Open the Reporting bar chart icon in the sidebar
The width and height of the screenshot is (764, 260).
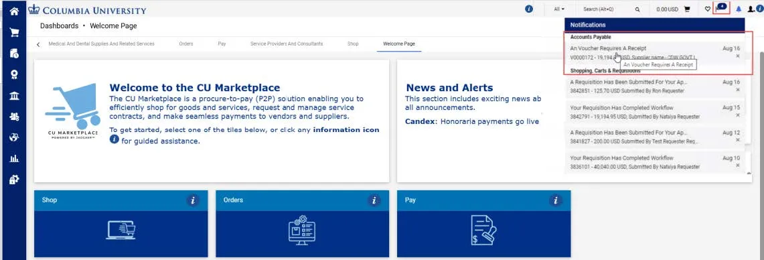[14, 158]
